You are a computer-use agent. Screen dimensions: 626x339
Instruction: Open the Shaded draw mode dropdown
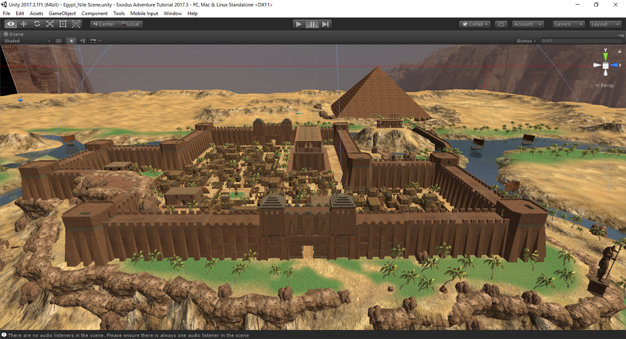(x=27, y=41)
